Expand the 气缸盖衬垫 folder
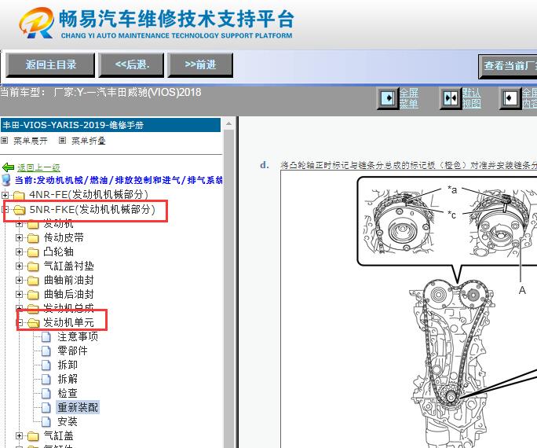This screenshot has width=537, height=448. pos(19,266)
